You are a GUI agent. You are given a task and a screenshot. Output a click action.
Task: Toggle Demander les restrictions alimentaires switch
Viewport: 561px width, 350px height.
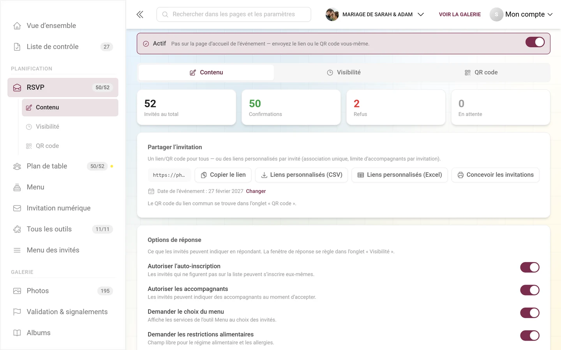click(530, 336)
